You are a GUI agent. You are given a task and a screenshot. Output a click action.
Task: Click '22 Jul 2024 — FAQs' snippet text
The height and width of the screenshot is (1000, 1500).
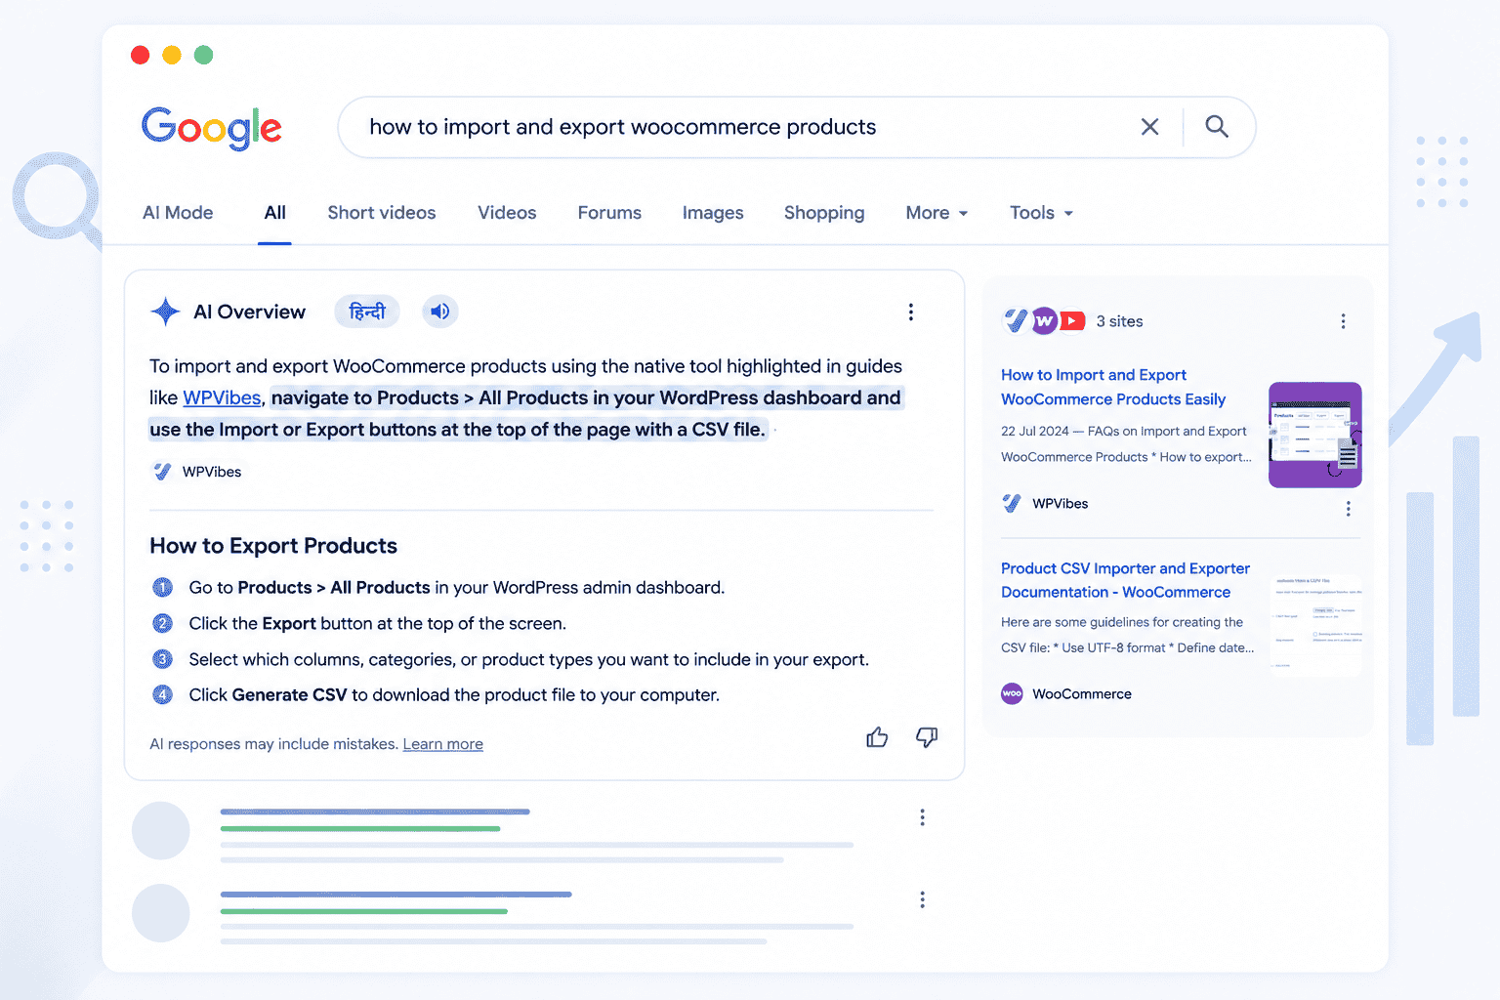pyautogui.click(x=1126, y=444)
